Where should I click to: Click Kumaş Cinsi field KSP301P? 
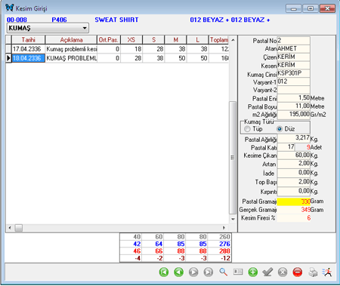tap(293, 73)
